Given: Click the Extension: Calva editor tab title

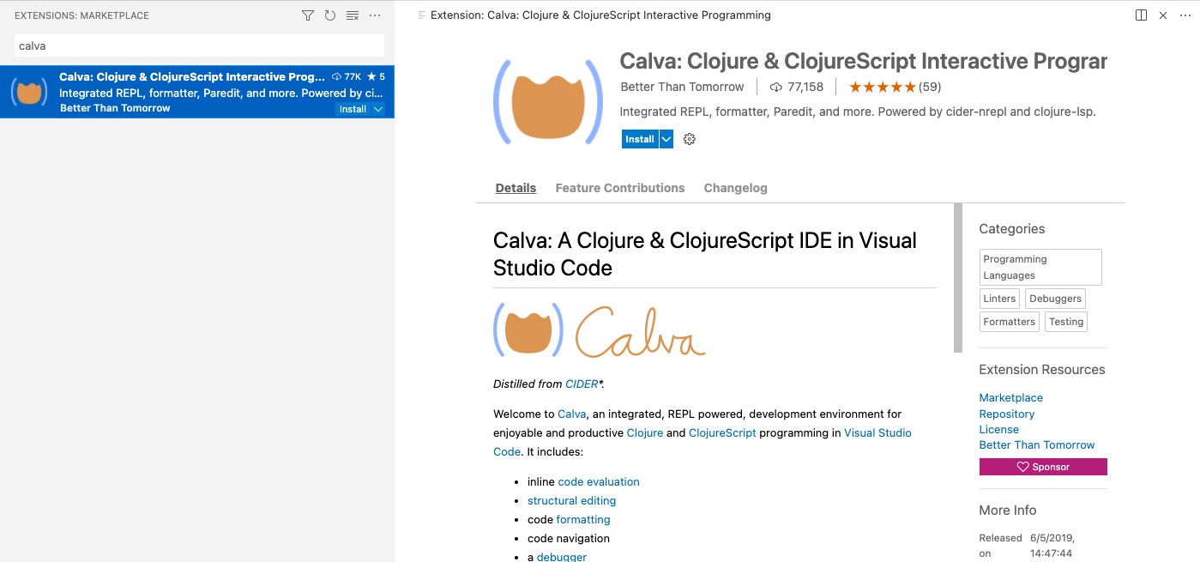Looking at the screenshot, I should [600, 15].
